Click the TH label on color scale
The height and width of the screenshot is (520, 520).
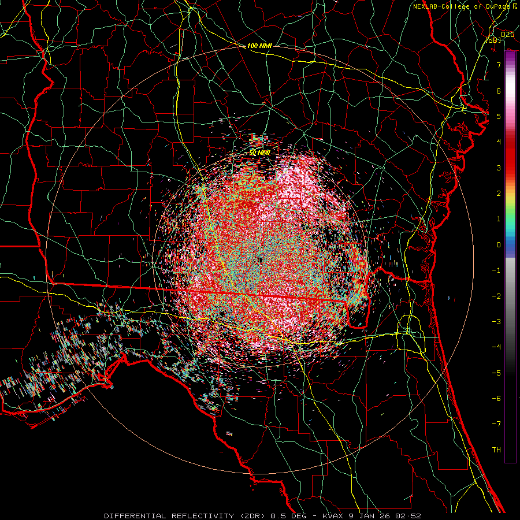click(x=496, y=450)
